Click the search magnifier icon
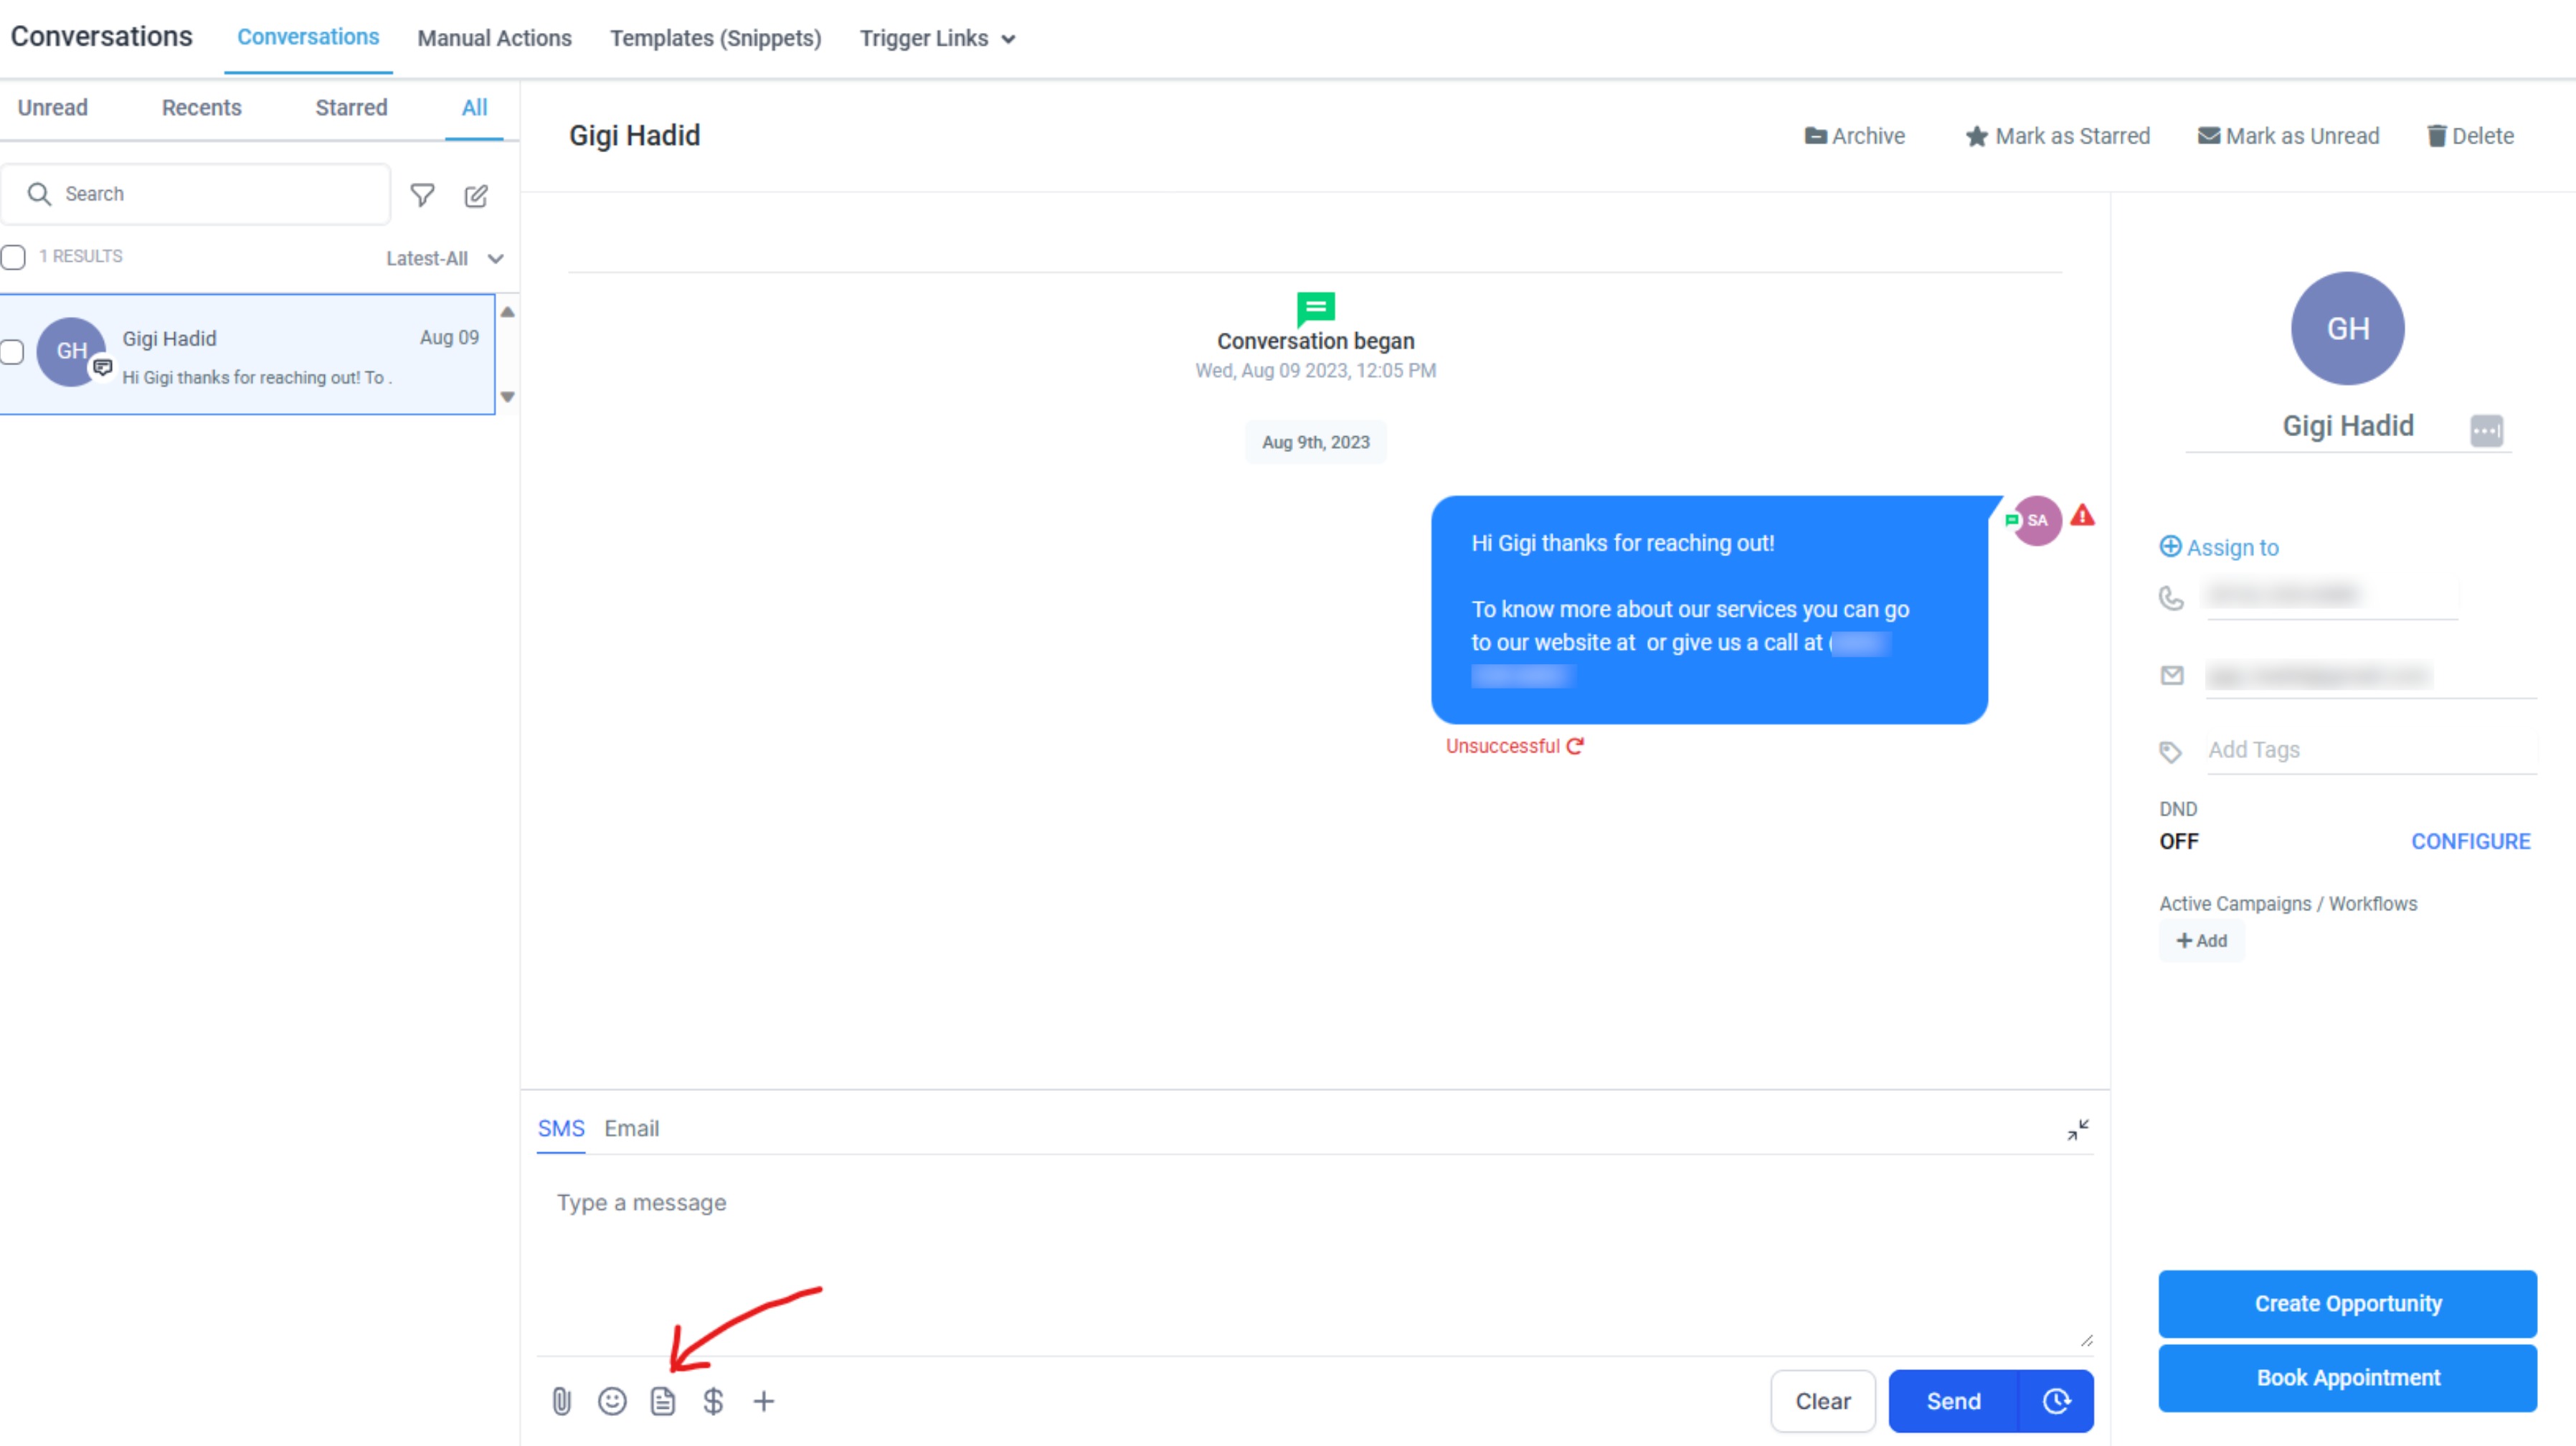Screen dimensions: 2576x1446 click(x=39, y=194)
